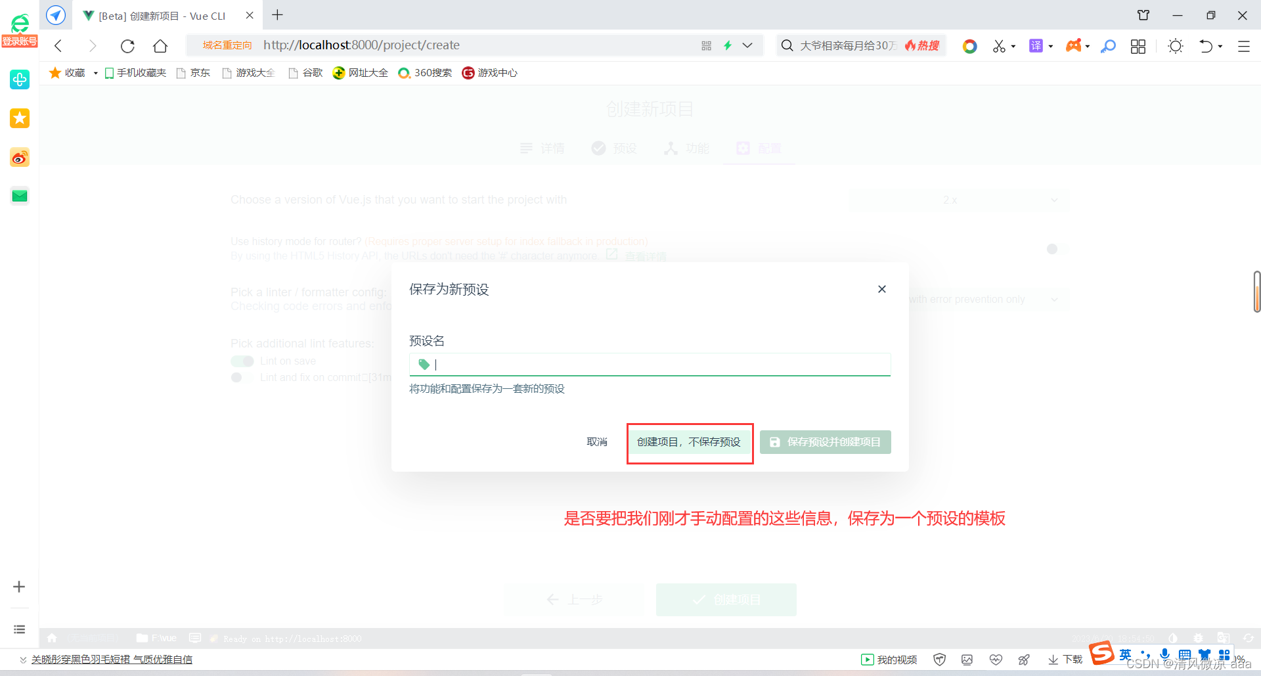This screenshot has height=676, width=1261.
Task: Go forward in browser history
Action: click(93, 45)
